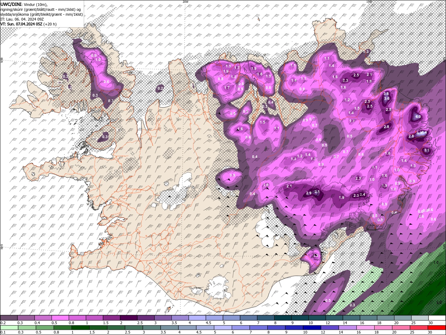This screenshot has height=335, width=446.
Task: Click the 15W longitude label
Action: coord(369,2)
